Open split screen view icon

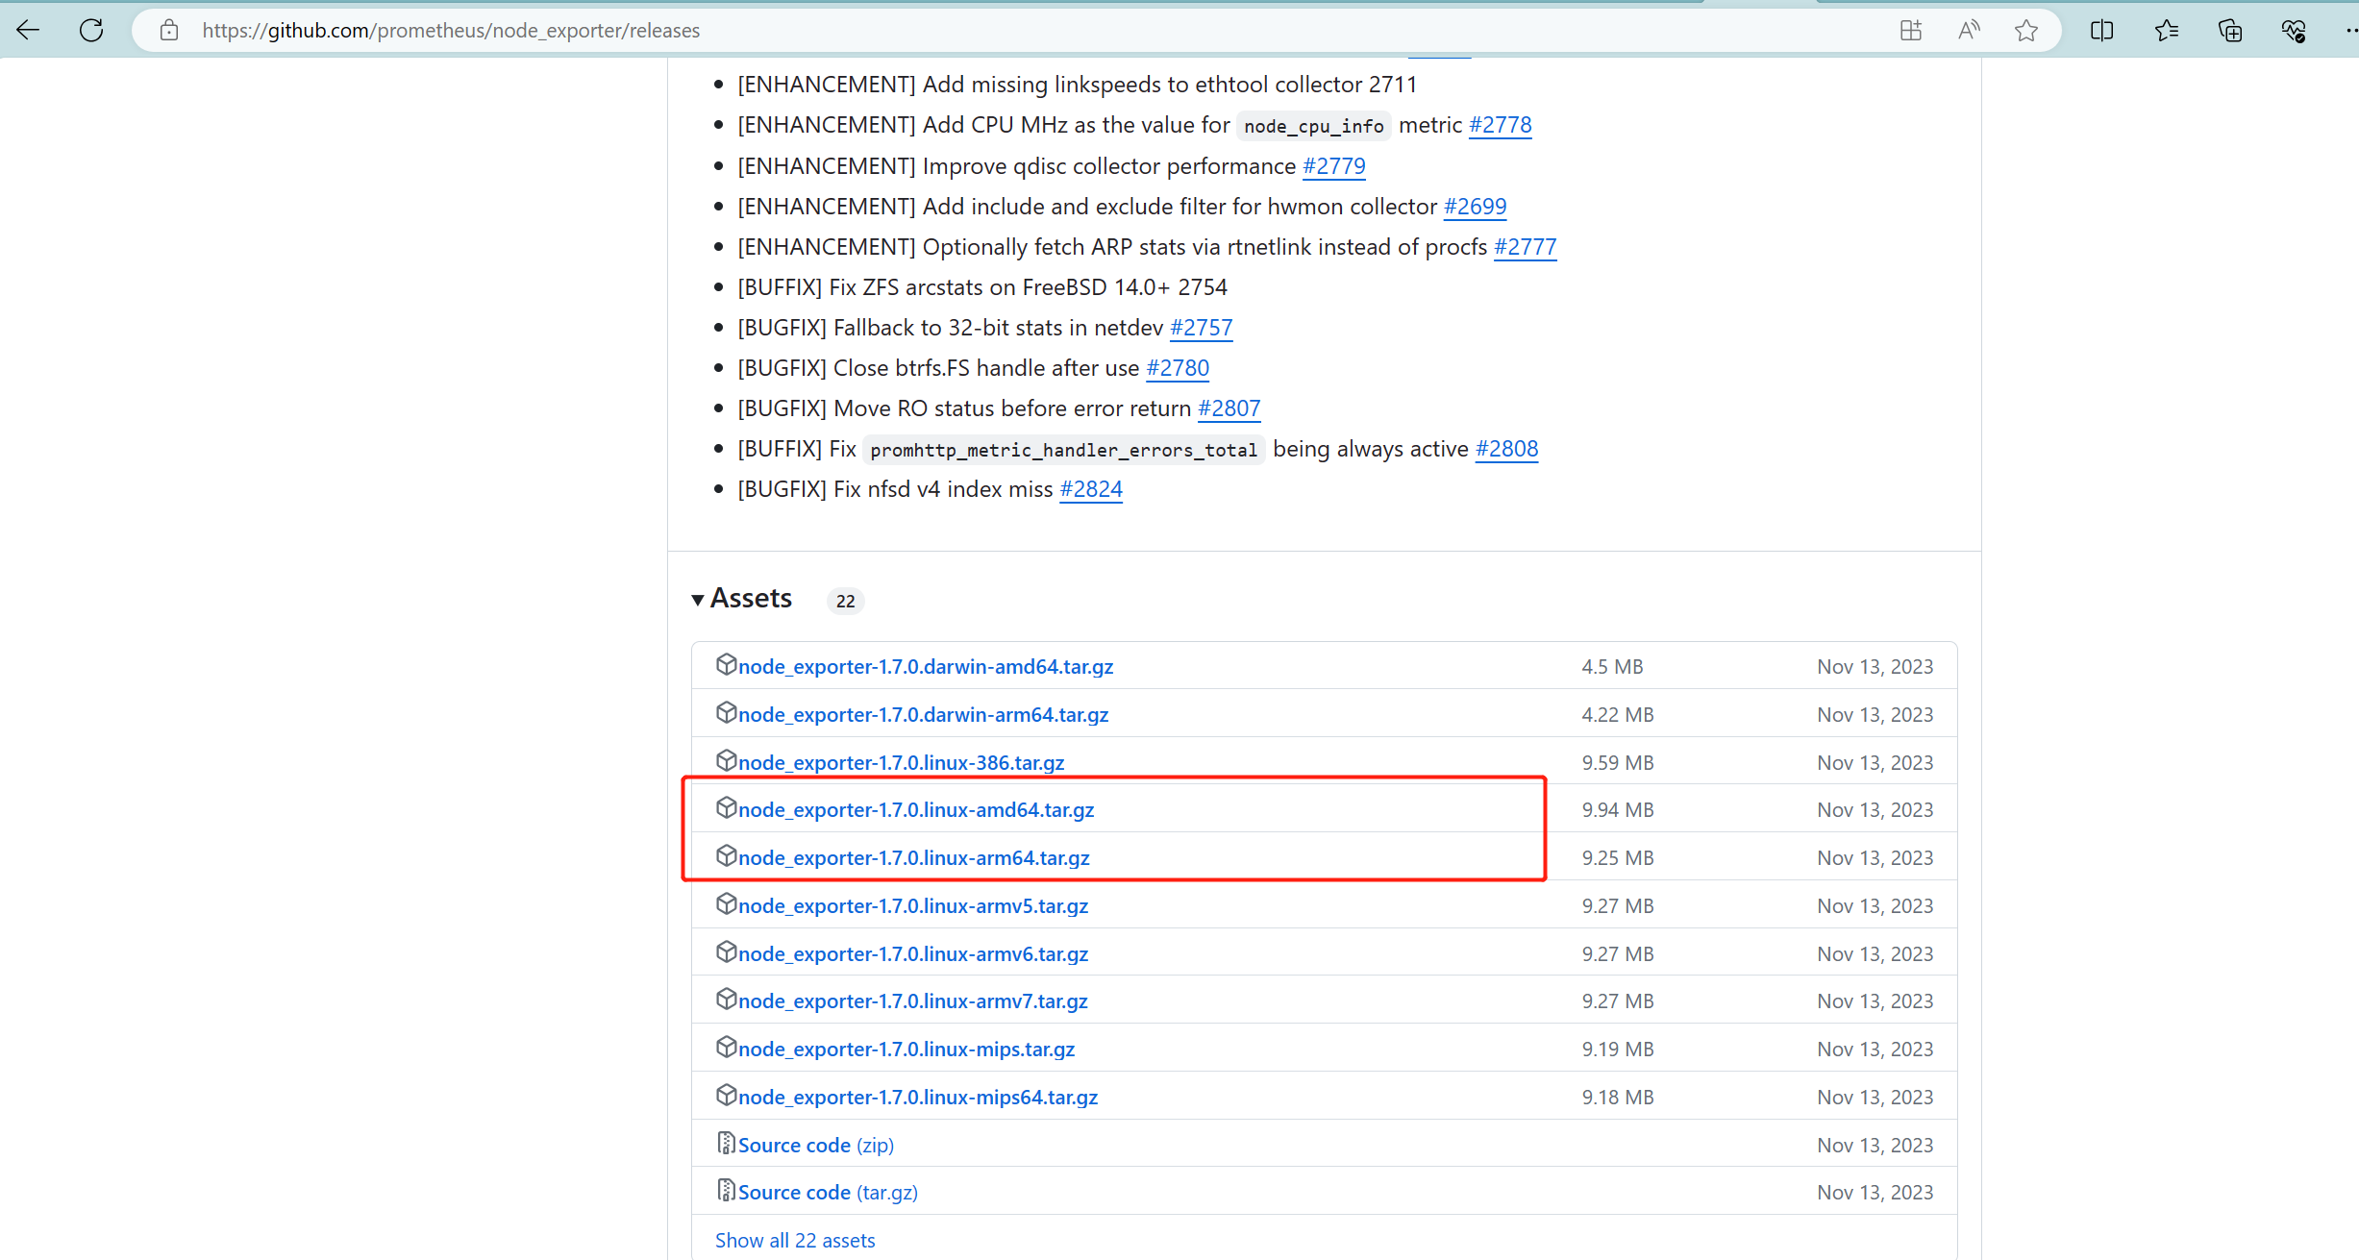click(x=2102, y=30)
